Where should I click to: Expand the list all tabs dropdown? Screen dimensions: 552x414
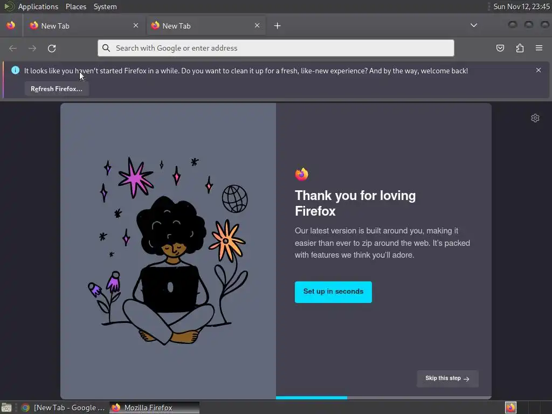point(474,25)
